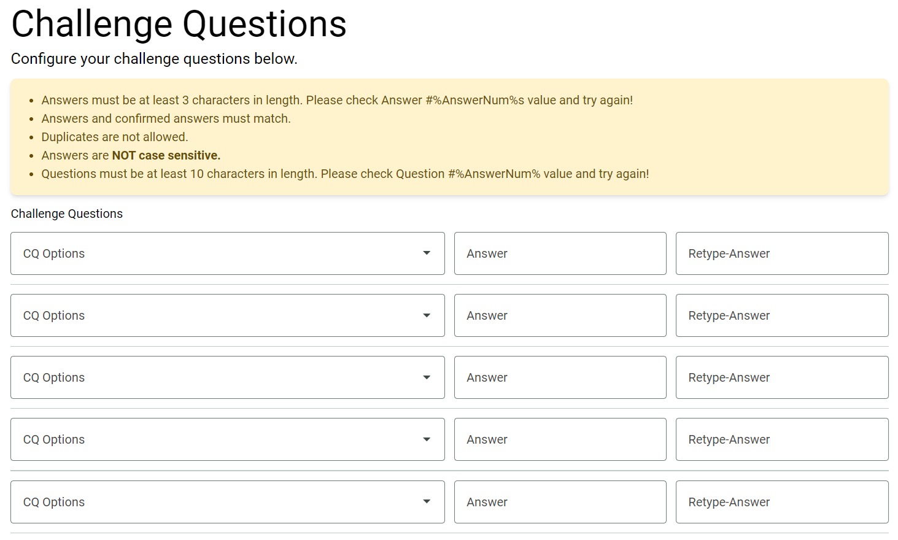Select the second row Answer input
Viewport: 898px width, 540px height.
(x=560, y=315)
